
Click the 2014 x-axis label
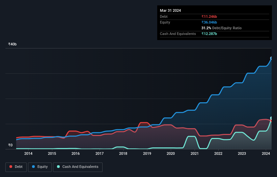pos(28,153)
